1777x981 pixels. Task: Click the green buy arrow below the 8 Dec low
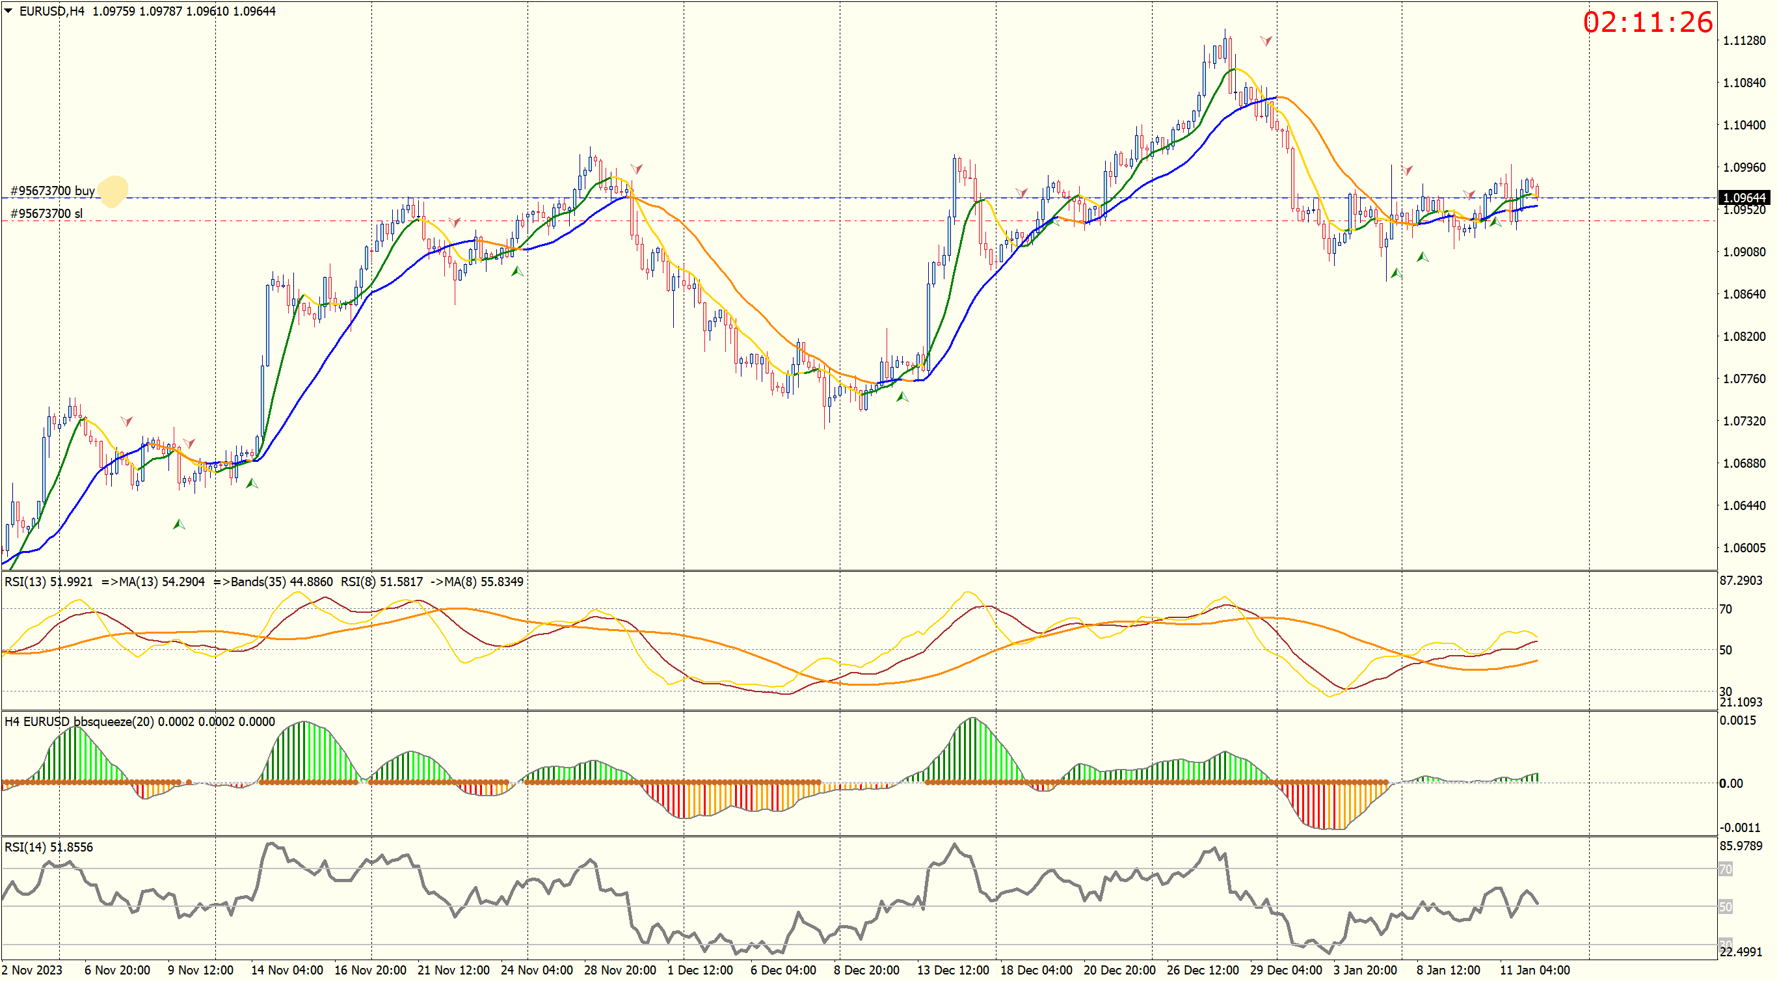[902, 397]
